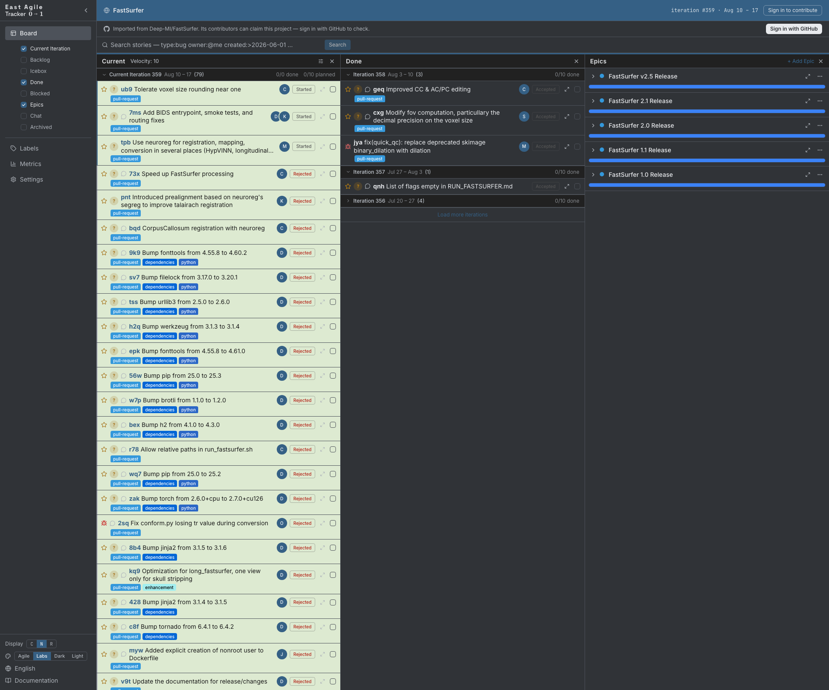Click Sign in to contribute

[792, 10]
